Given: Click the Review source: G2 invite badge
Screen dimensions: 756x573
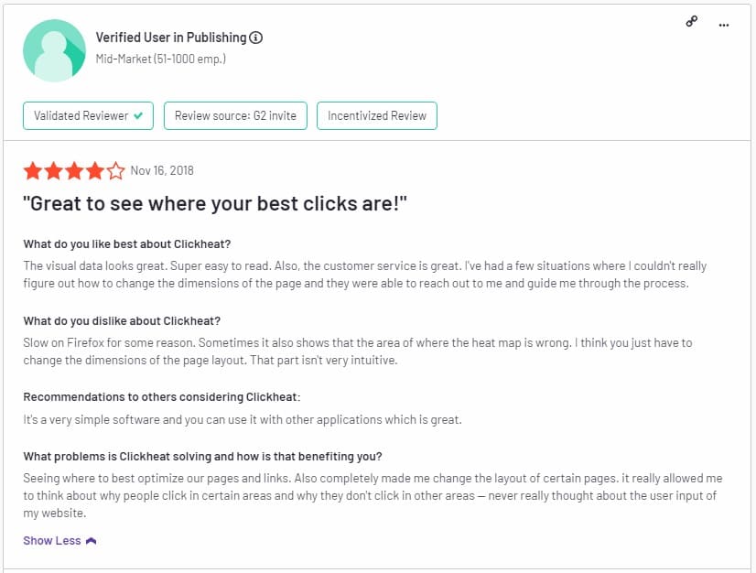Looking at the screenshot, I should 235,115.
